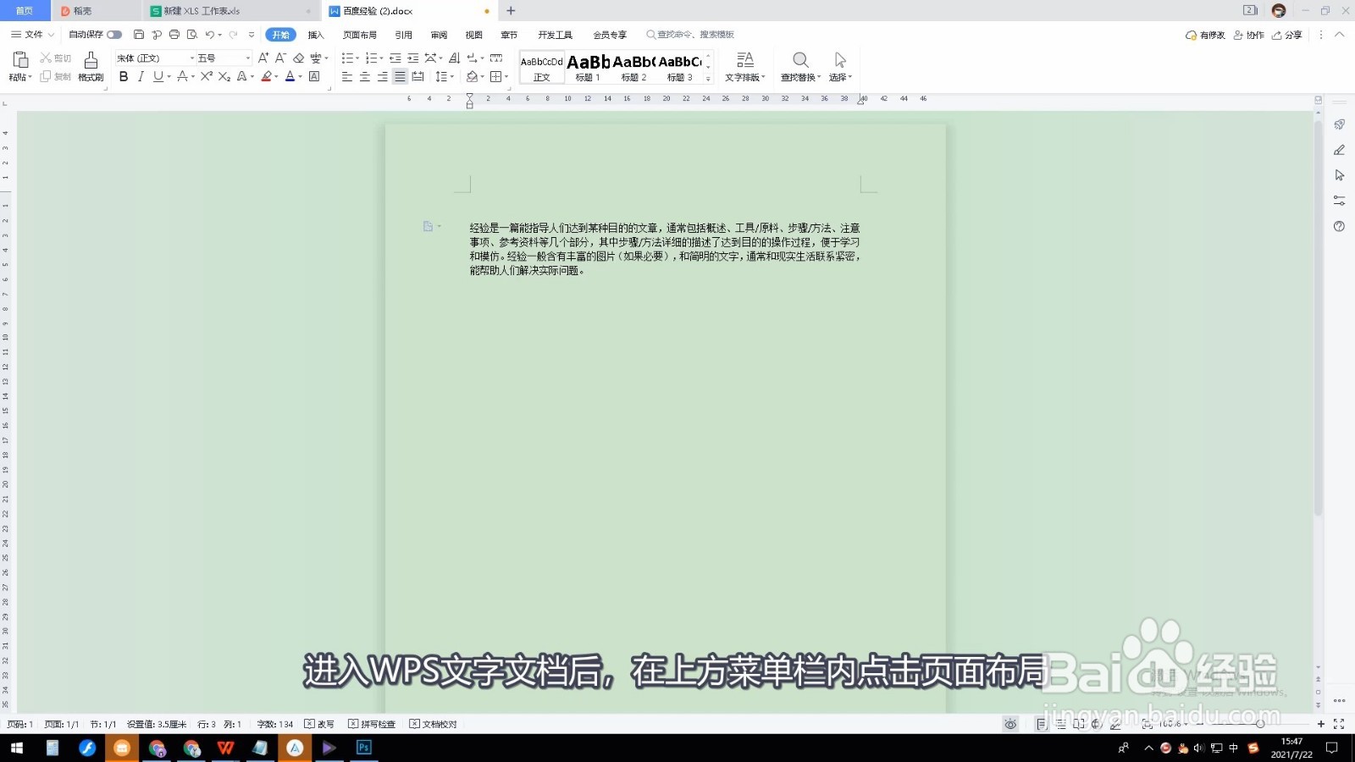This screenshot has width=1355, height=762.
Task: Toggle full screen mode from status bar
Action: coord(1338,724)
